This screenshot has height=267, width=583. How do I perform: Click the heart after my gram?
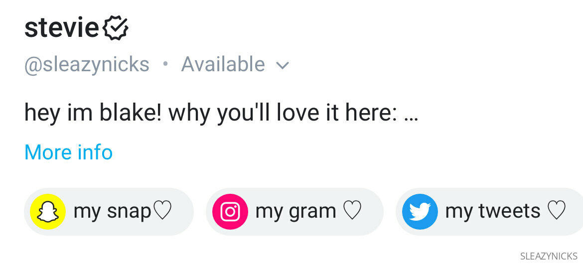352,210
